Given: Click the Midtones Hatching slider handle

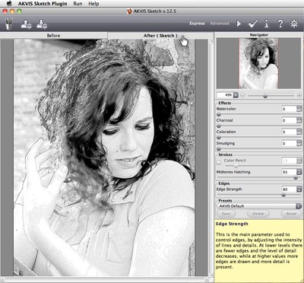Looking at the screenshot, I should (296, 178).
